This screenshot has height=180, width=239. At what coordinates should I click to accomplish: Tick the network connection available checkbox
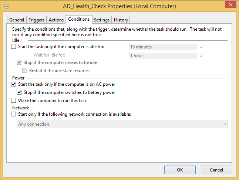coord(14,115)
